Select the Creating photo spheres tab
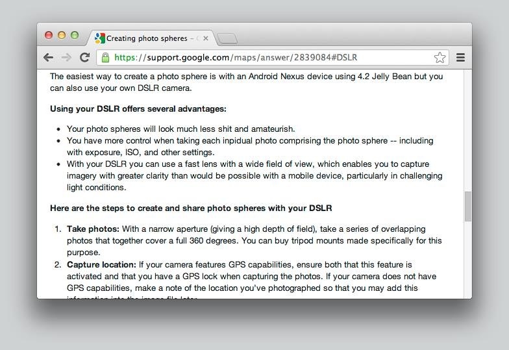The image size is (509, 350). (149, 38)
